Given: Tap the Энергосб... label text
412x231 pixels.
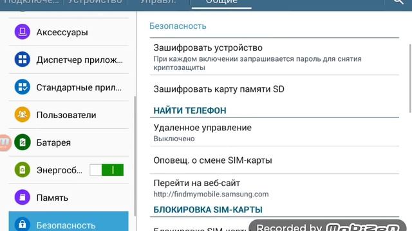Looking at the screenshot, I should pos(59,170).
